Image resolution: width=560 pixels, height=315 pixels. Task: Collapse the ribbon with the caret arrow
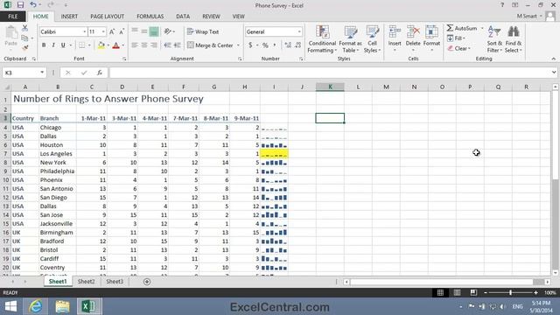point(554,59)
